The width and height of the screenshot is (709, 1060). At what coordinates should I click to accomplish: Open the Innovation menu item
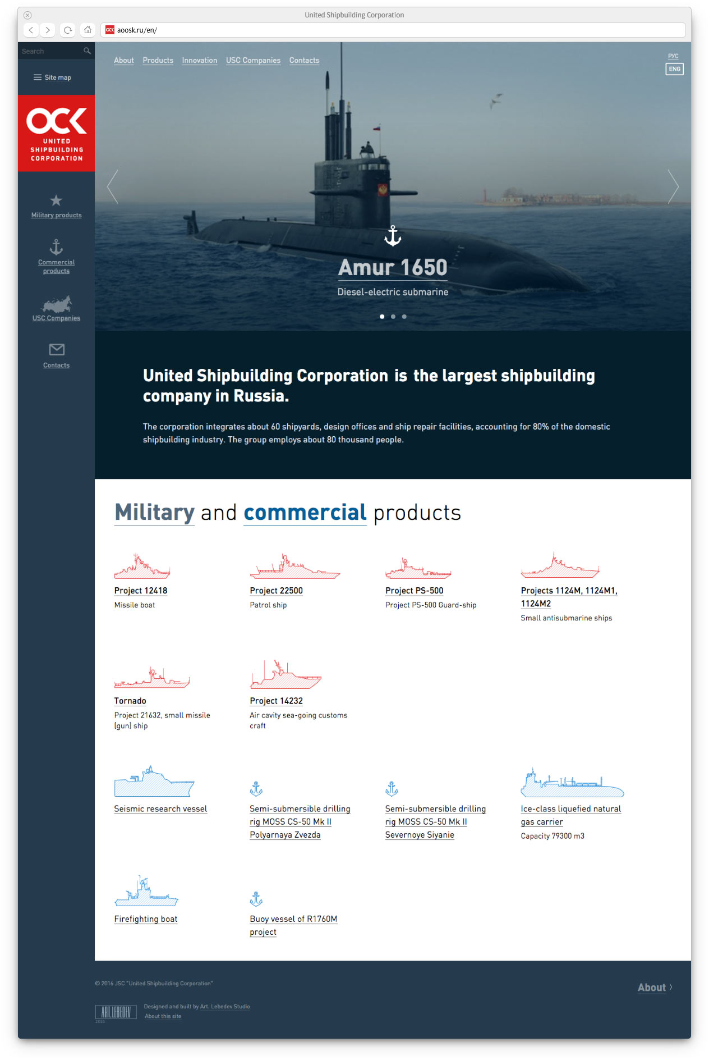click(x=199, y=61)
